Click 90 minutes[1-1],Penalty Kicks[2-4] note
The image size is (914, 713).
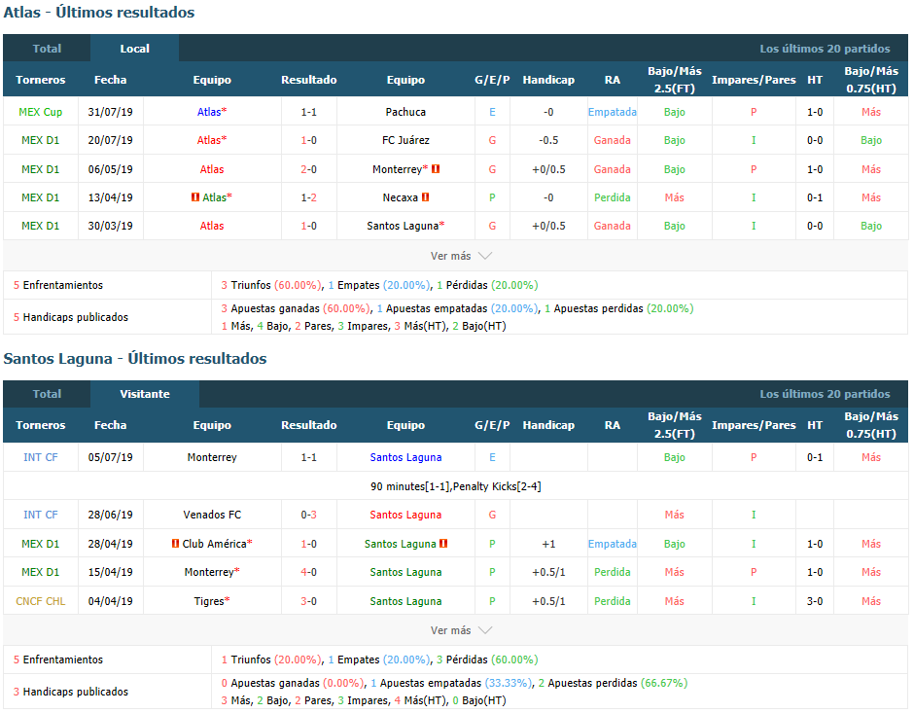click(456, 486)
